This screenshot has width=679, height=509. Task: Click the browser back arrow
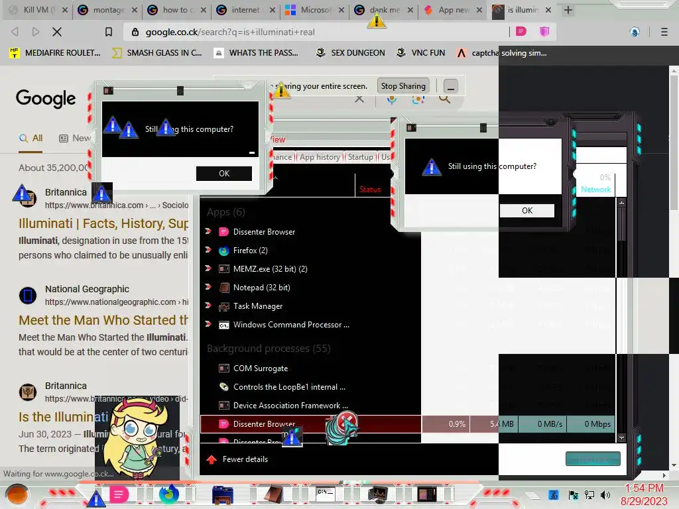tap(15, 32)
